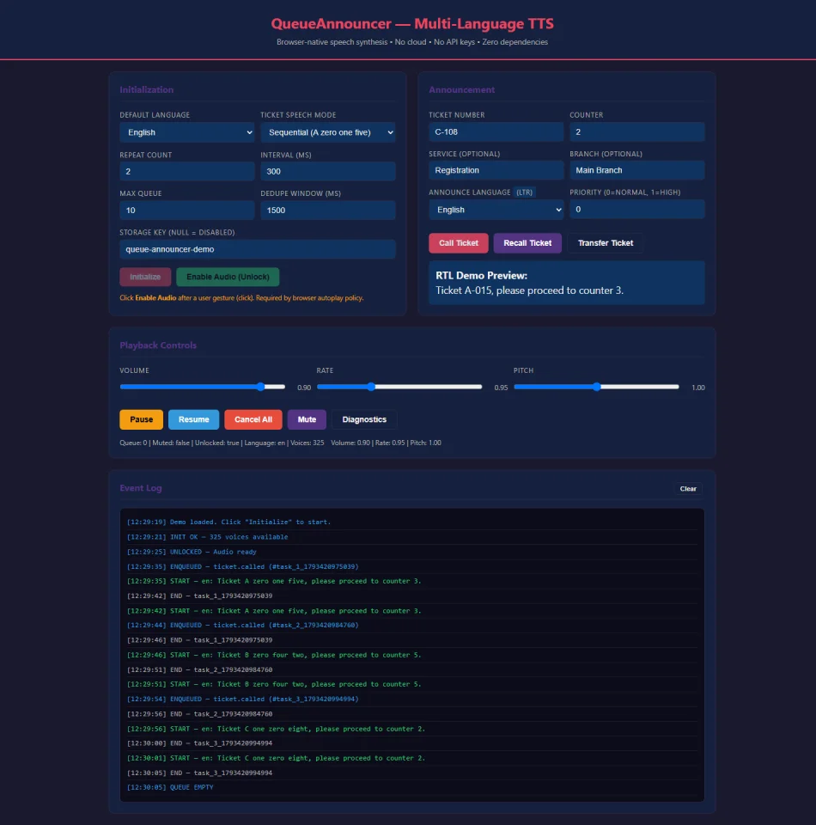Open the Ticket Speech Mode dropdown
This screenshot has width=816, height=825.
point(327,132)
